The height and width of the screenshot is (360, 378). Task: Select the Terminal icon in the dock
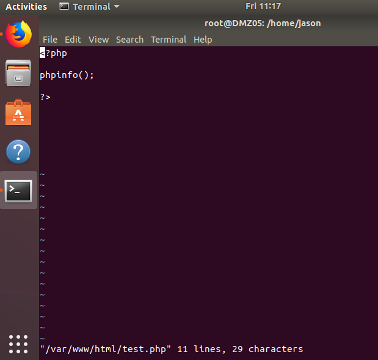click(x=18, y=191)
